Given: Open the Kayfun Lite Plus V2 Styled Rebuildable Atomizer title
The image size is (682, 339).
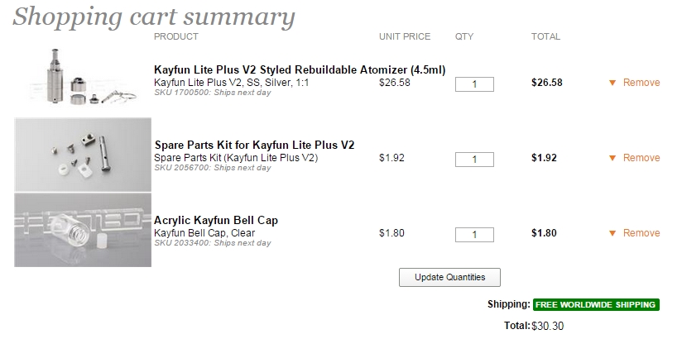Looking at the screenshot, I should click(300, 70).
